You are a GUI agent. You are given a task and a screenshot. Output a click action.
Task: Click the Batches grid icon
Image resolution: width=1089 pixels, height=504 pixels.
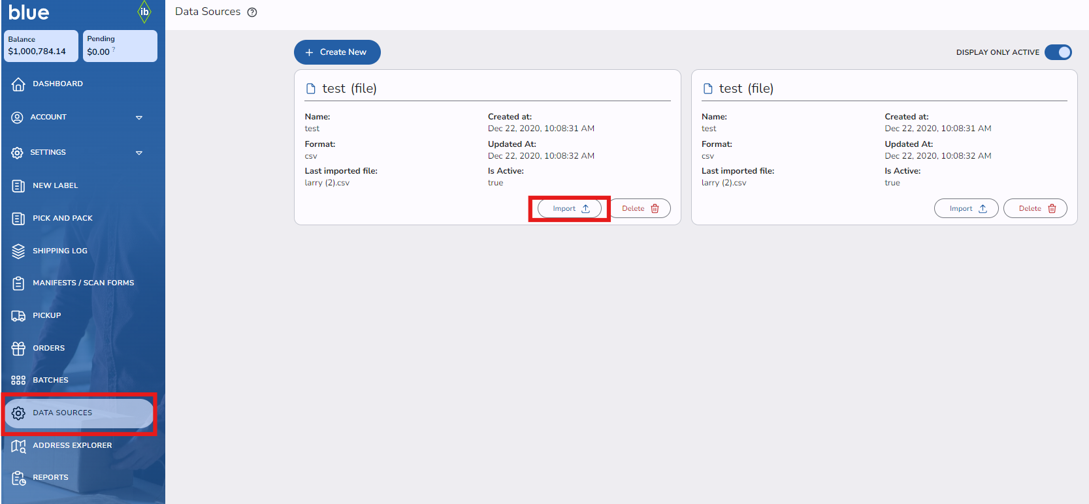point(18,381)
